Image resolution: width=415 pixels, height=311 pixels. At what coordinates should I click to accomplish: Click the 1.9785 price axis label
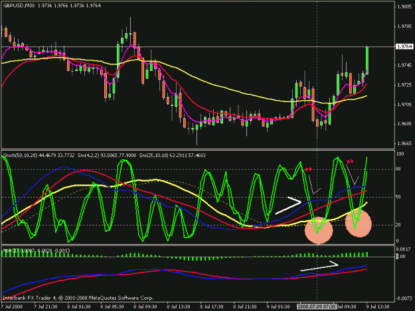404,27
